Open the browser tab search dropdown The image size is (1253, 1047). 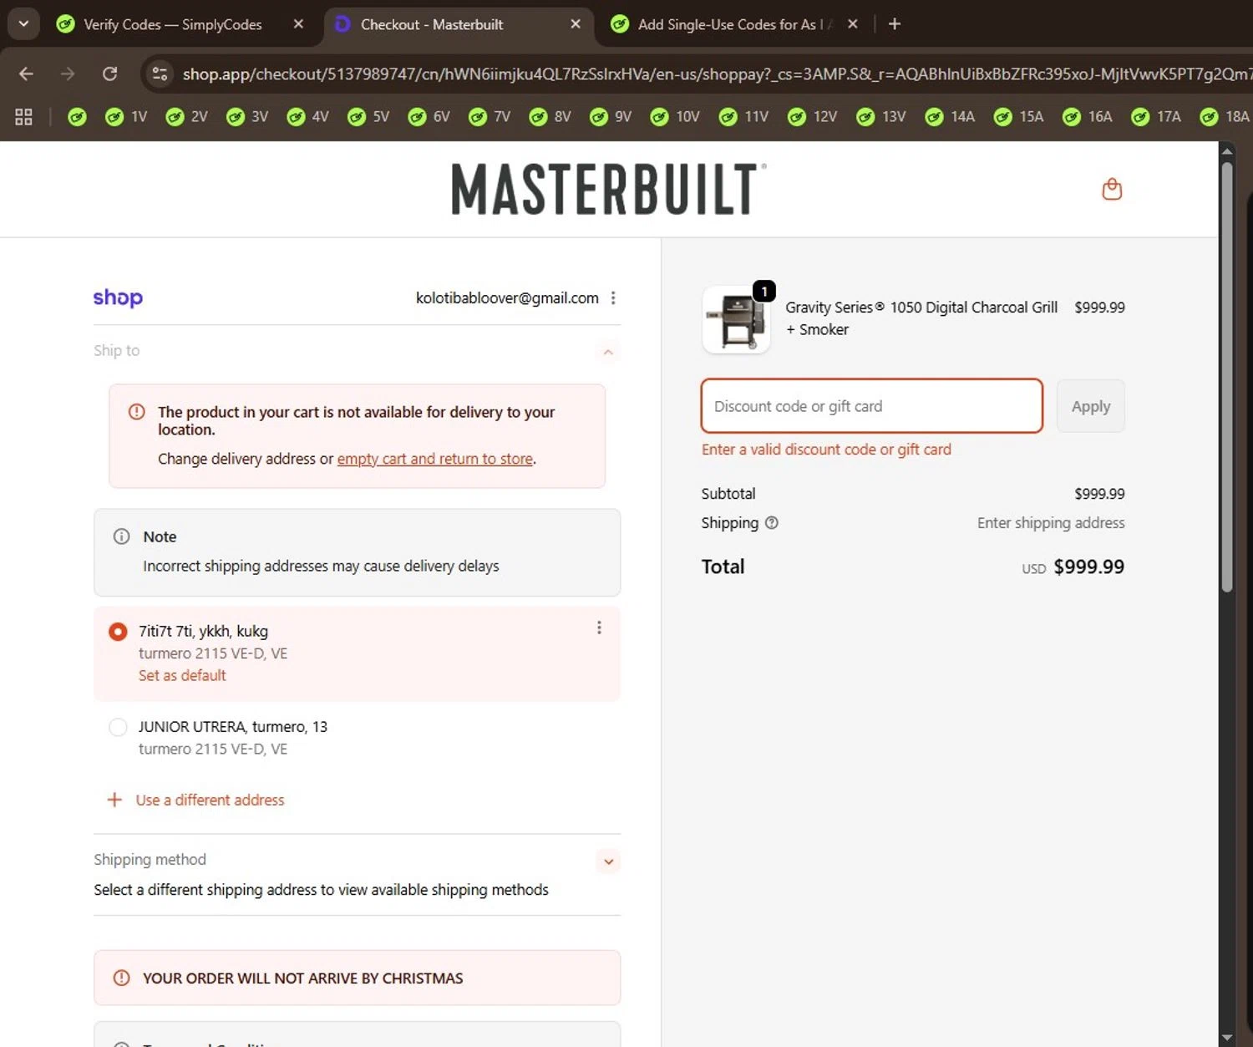point(23,24)
